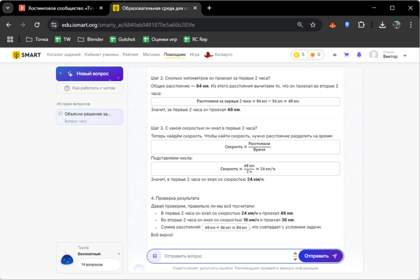Go to Рейтинг menu section
Image resolution: width=420 pixels, height=280 pixels.
coord(131,54)
